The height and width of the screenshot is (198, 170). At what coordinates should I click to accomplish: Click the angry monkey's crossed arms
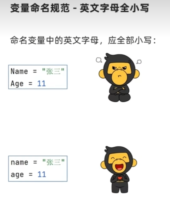(x=119, y=90)
